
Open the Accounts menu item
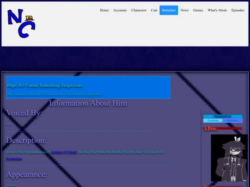tap(120, 10)
